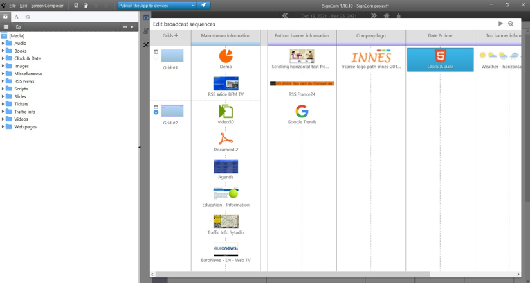This screenshot has height=283, width=530.
Task: Click the Date & time column header
Action: (440, 35)
